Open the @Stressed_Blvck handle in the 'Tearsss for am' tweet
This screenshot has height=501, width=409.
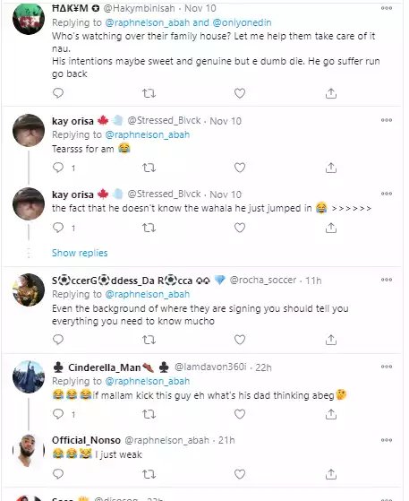(x=164, y=120)
